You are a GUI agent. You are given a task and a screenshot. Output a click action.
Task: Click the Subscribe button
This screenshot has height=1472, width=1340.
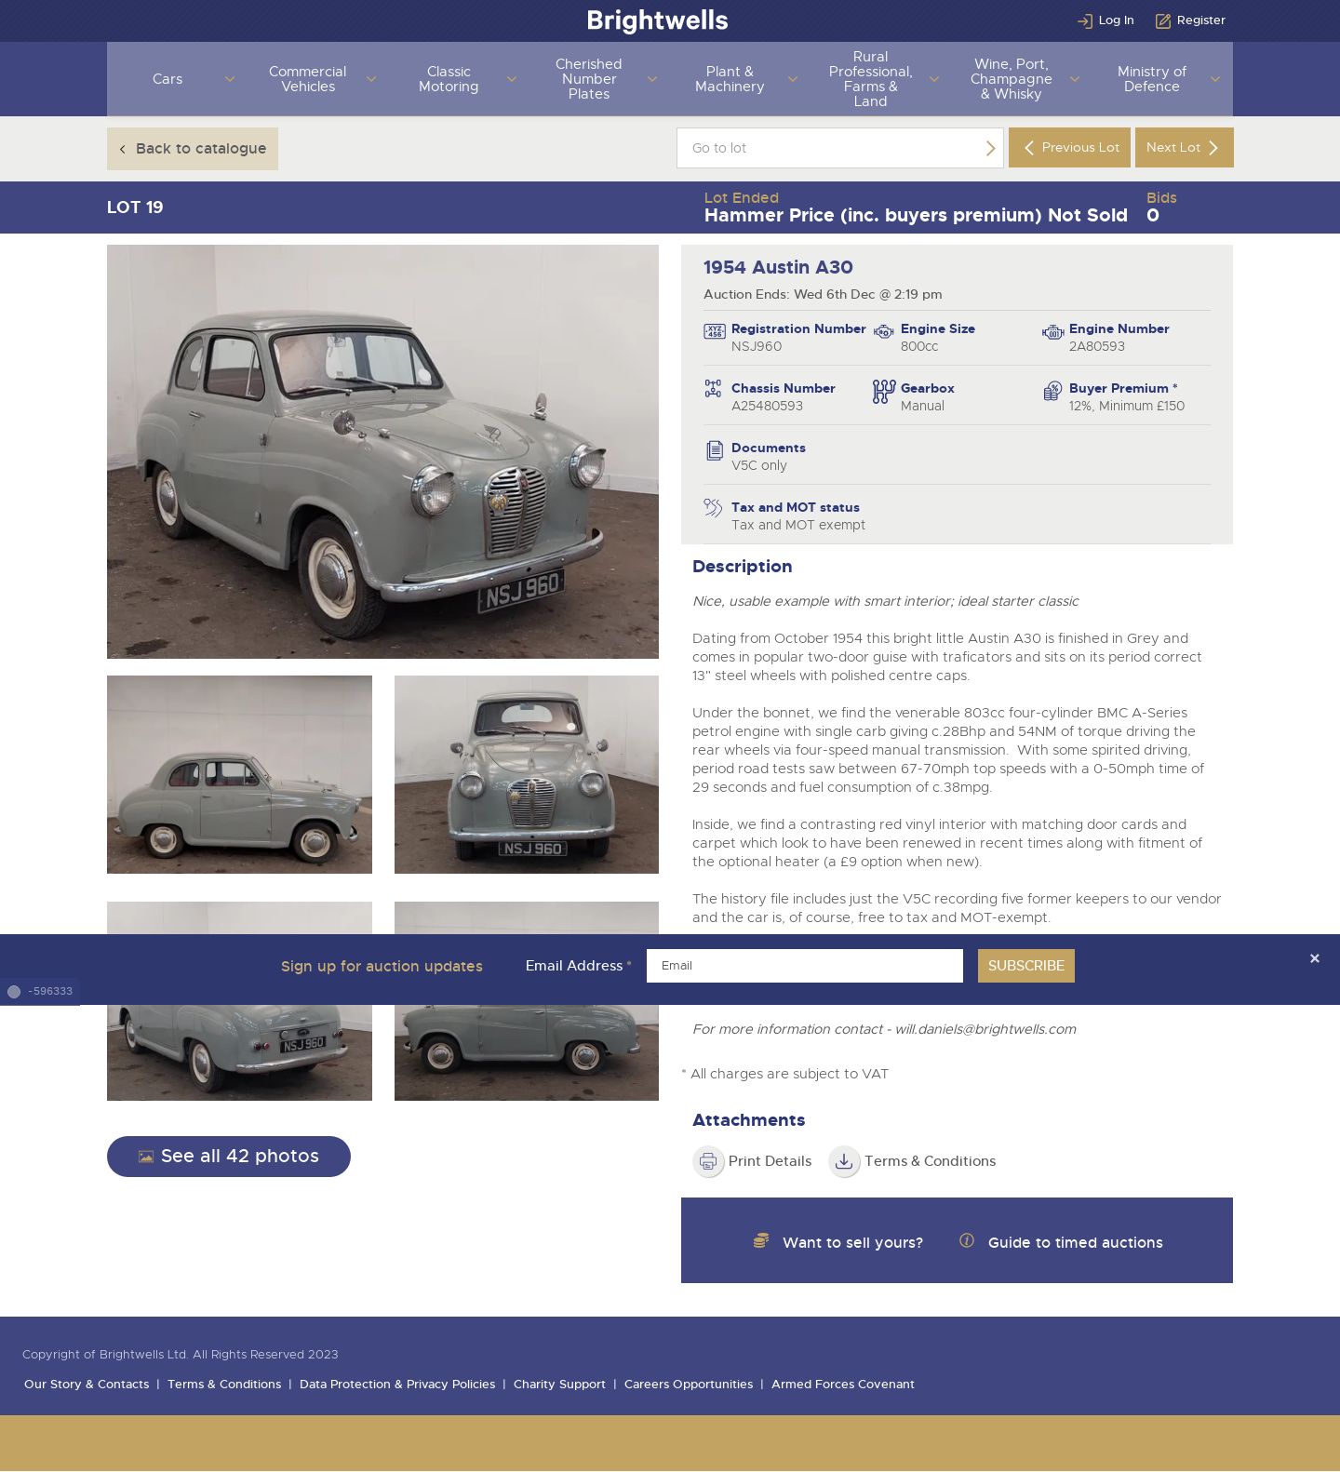click(1025, 966)
